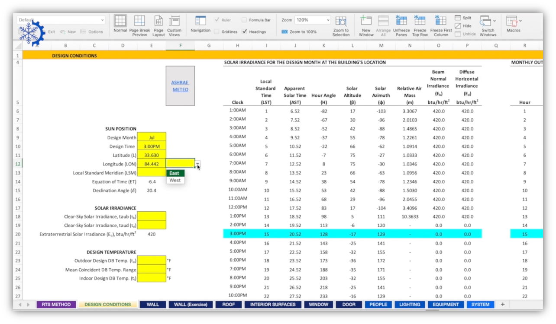Open Custom Views
This screenshot has height=324, width=556.
[175, 25]
